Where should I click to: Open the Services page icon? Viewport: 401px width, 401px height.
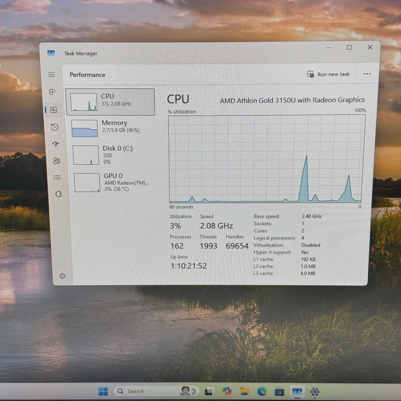(59, 194)
